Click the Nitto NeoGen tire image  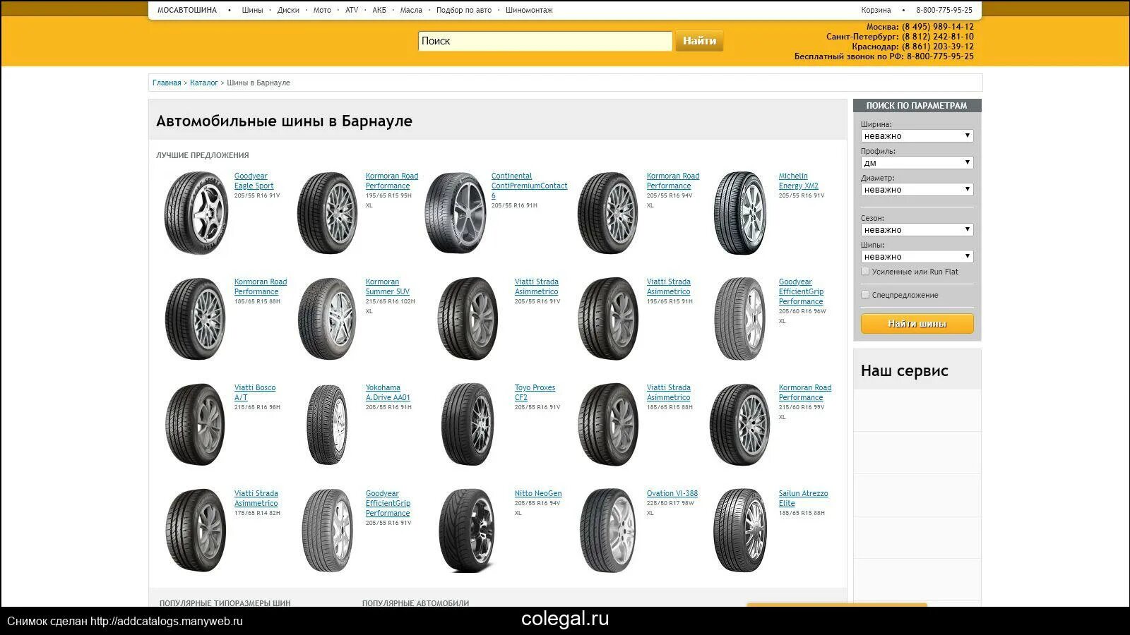click(x=467, y=530)
